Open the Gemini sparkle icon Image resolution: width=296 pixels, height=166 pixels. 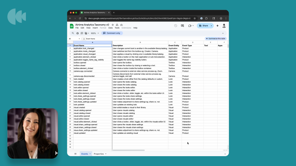coord(217,26)
